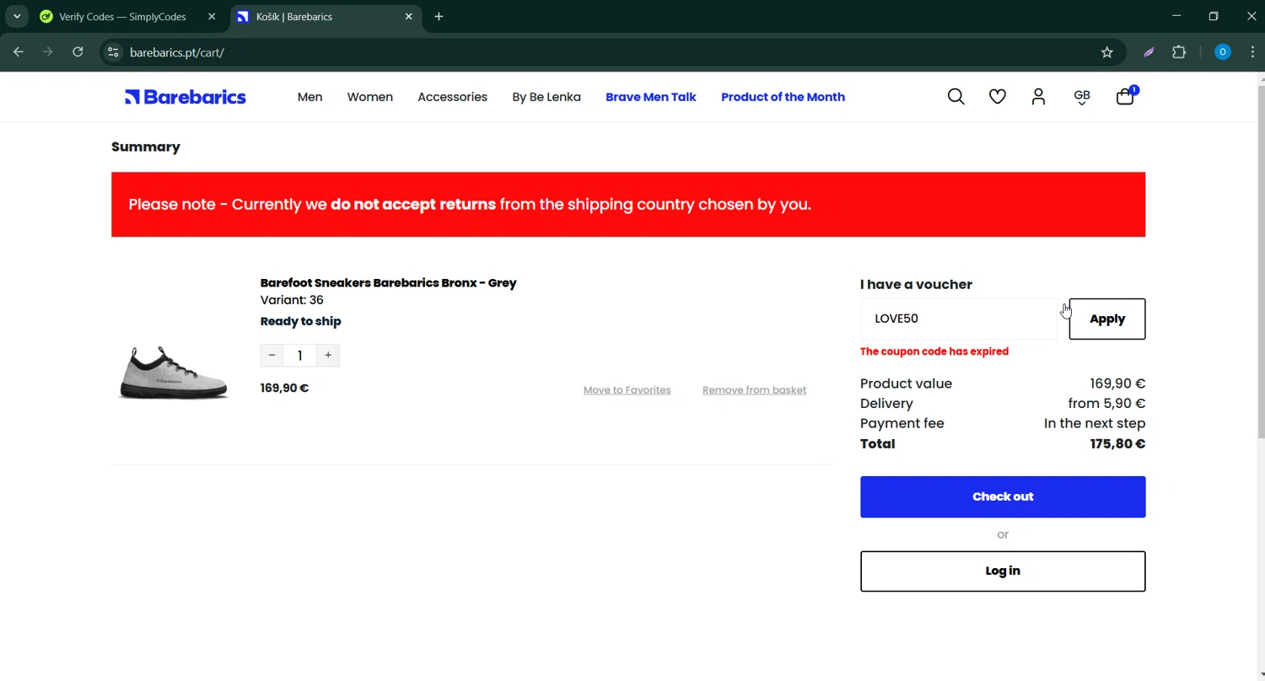Open the user account icon

(1038, 97)
